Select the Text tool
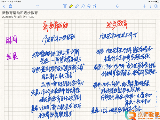The height and width of the screenshot is (120, 160). click(x=65, y=6)
